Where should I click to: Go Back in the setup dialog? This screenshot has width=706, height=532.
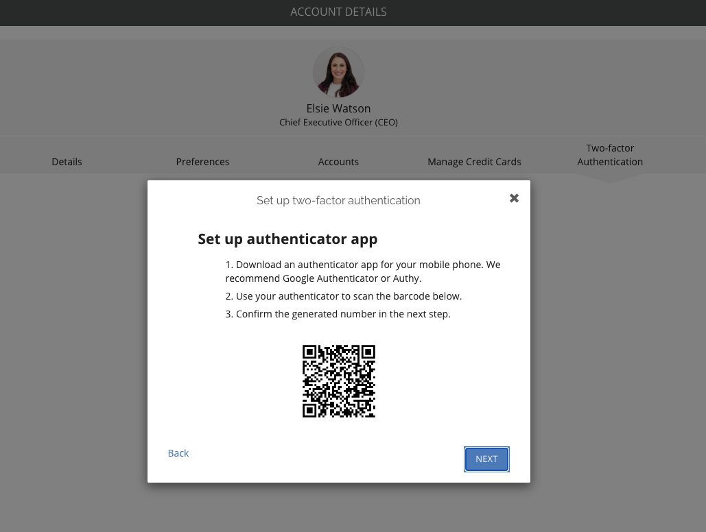point(178,453)
